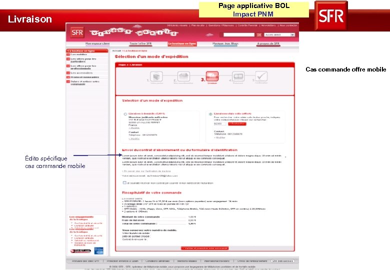Screen dimensions: 390x270
Task: Select the 'Livraison relais colis' radio button
Action: [210, 114]
